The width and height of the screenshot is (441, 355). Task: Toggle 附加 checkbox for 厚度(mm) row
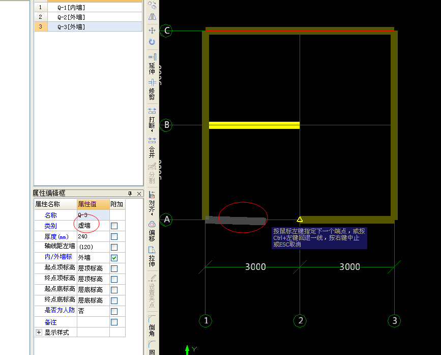click(114, 236)
